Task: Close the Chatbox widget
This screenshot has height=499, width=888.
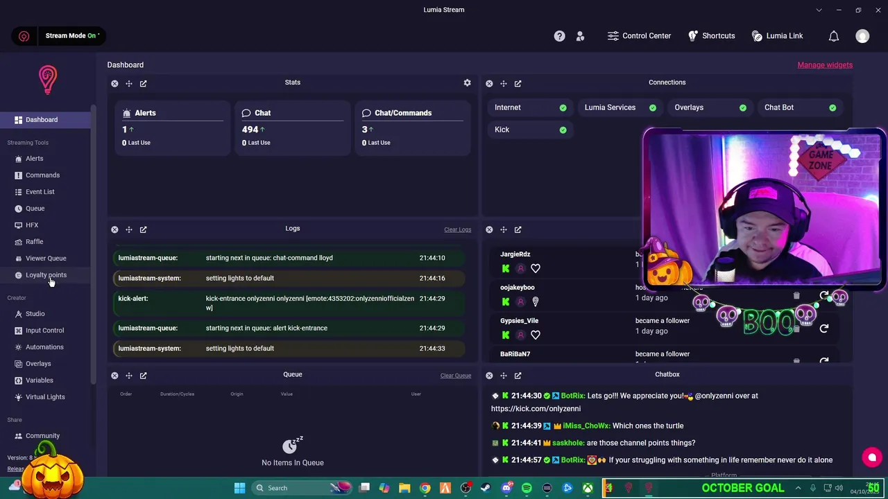Action: pos(489,376)
